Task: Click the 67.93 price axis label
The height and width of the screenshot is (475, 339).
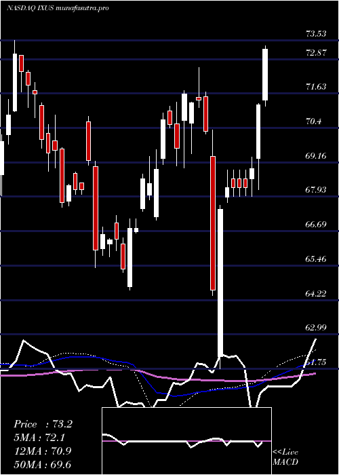Action: coord(316,190)
